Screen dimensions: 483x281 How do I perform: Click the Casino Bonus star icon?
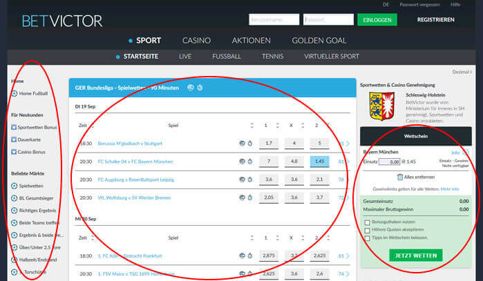pos(14,152)
